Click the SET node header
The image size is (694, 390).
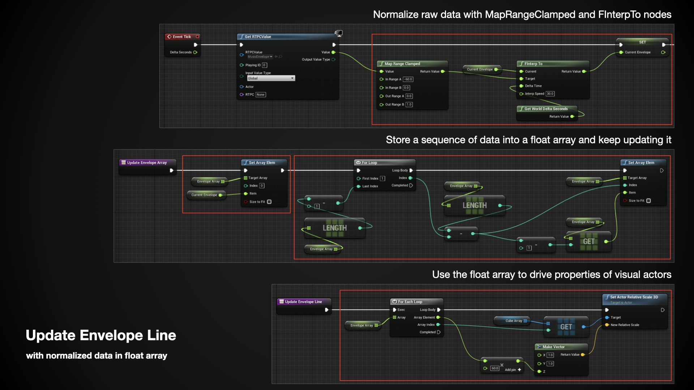tap(642, 42)
